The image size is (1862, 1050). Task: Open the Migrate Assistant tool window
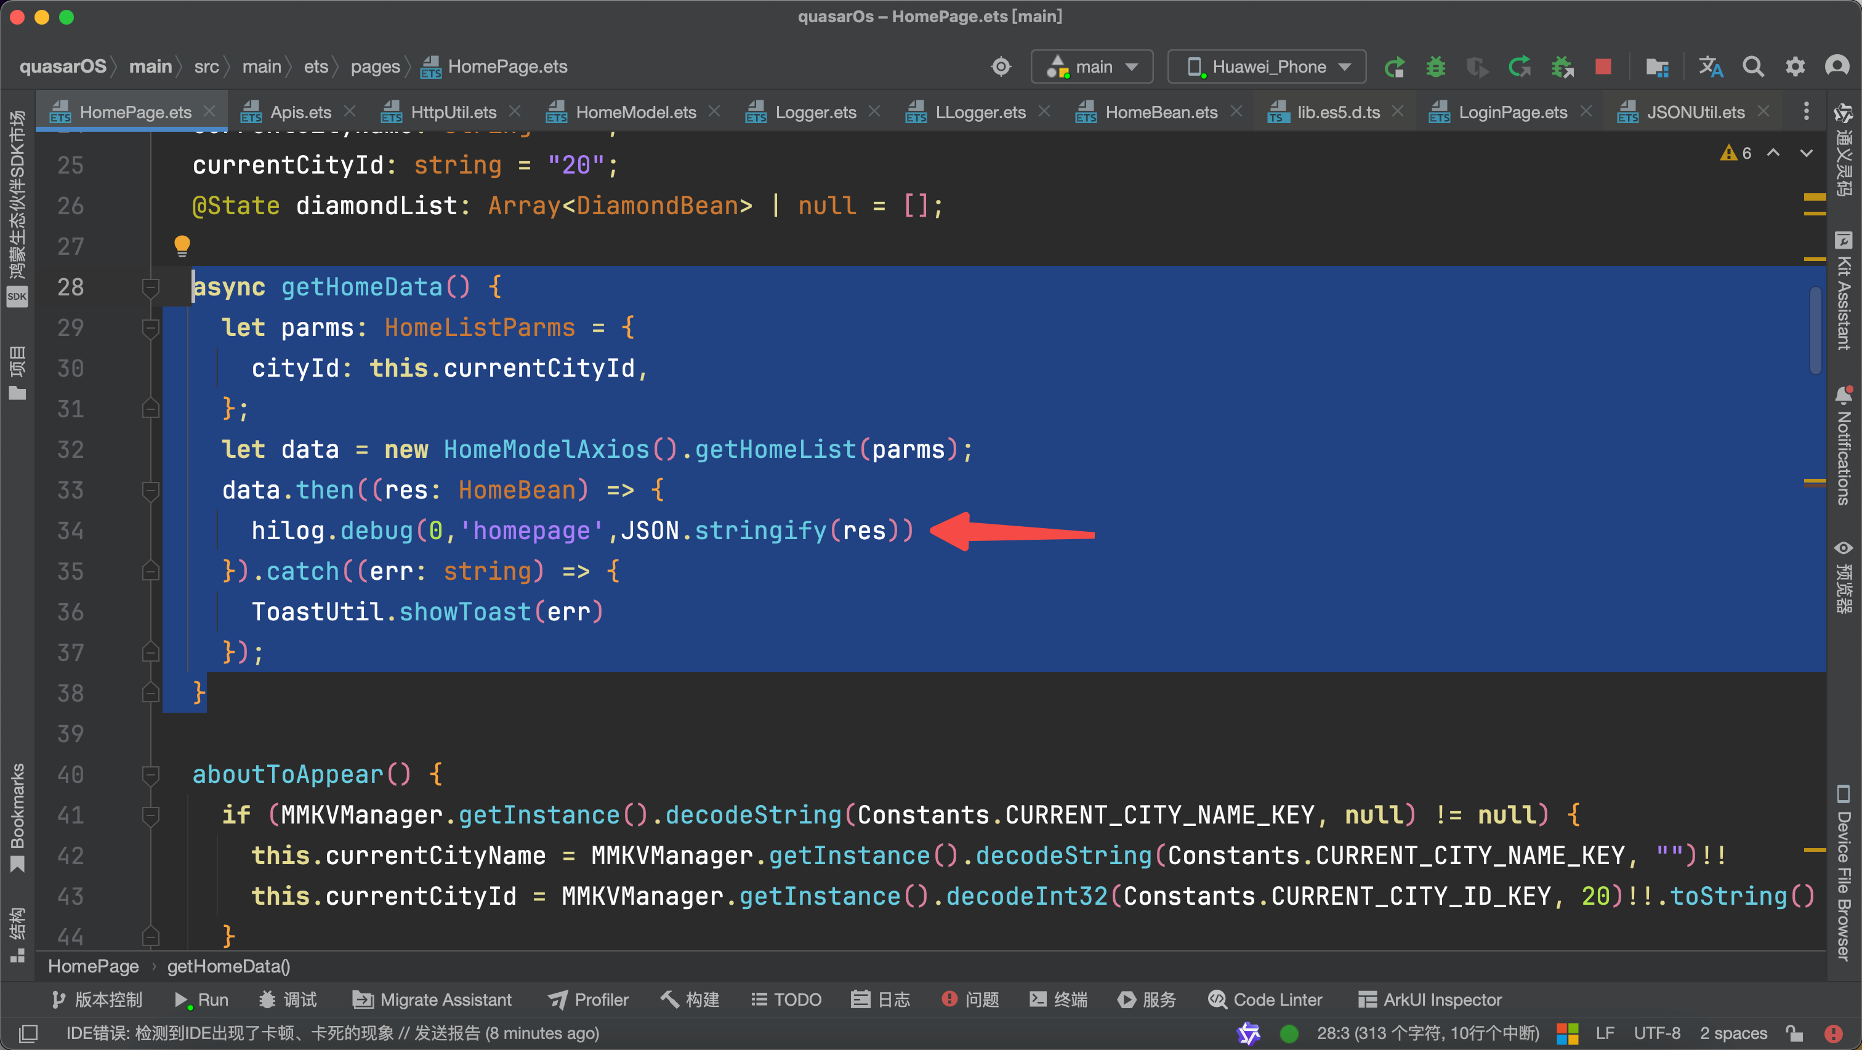click(x=432, y=1000)
